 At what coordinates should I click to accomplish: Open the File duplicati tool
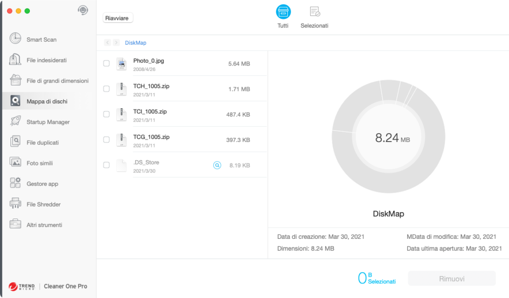tap(42, 143)
